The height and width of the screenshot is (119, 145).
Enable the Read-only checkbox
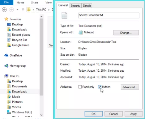point(80,87)
